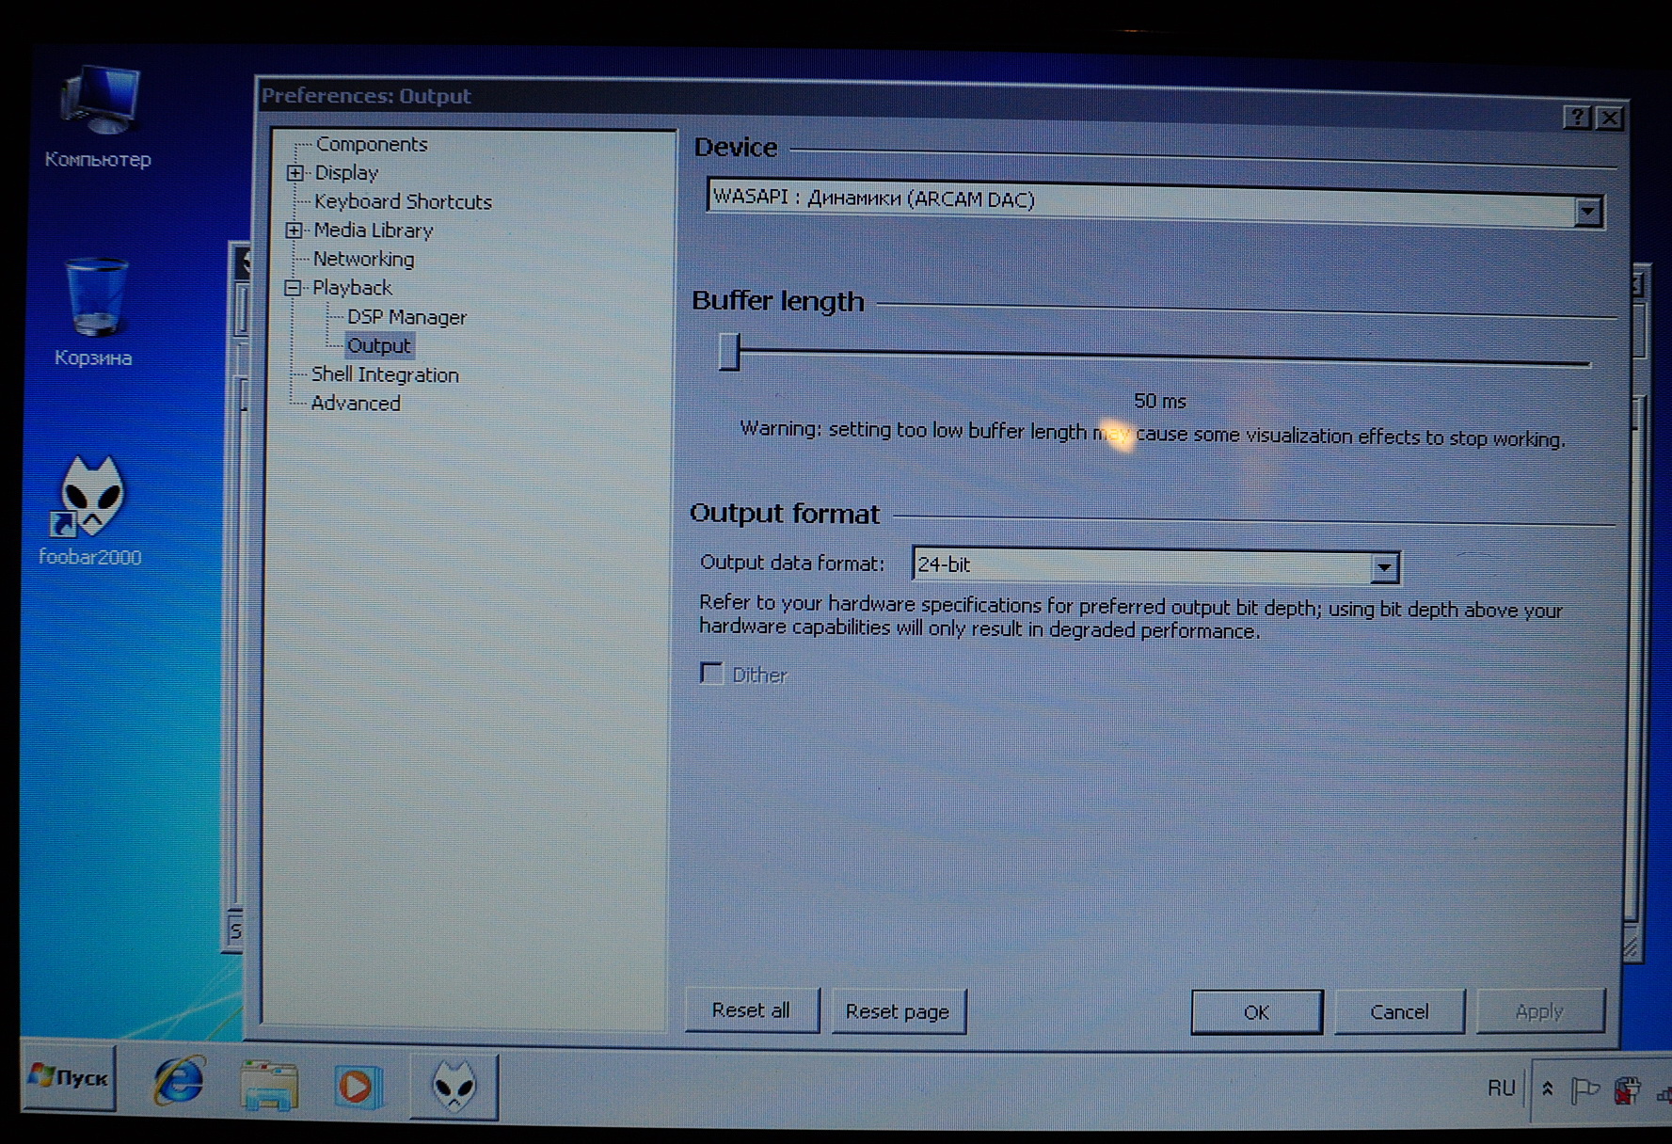Open Windows Media Player from taskbar
Viewport: 1672px width, 1144px height.
[359, 1087]
